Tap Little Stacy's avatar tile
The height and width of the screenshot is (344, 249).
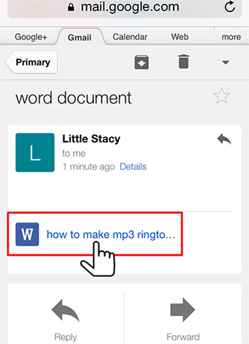[35, 152]
